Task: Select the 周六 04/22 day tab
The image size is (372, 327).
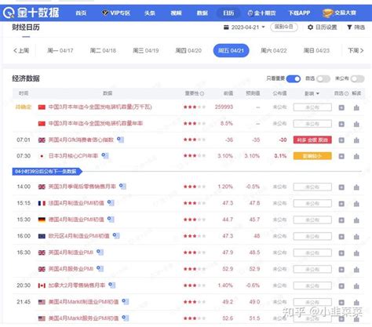Action: click(274, 50)
